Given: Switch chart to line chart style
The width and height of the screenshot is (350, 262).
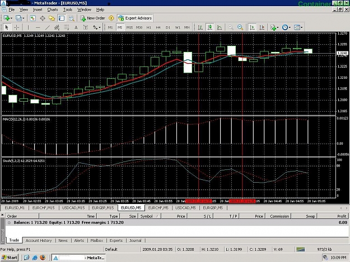Looking at the screenshot, I should click(x=220, y=27).
